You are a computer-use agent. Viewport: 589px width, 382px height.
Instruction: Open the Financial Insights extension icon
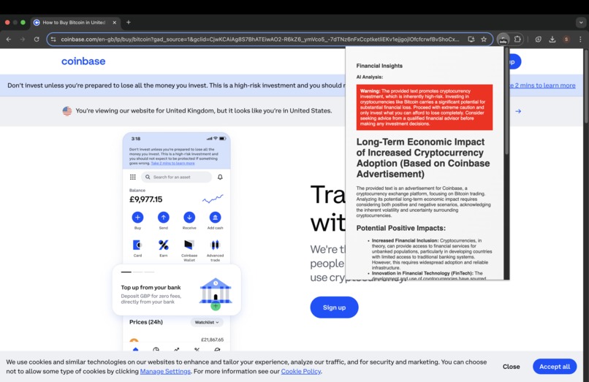click(x=503, y=39)
